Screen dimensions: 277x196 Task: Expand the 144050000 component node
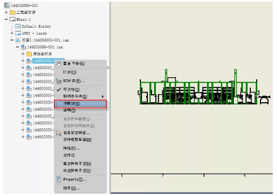click(x=23, y=123)
